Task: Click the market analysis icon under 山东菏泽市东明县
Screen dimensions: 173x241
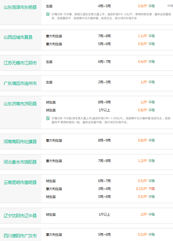Action: click(48, 14)
